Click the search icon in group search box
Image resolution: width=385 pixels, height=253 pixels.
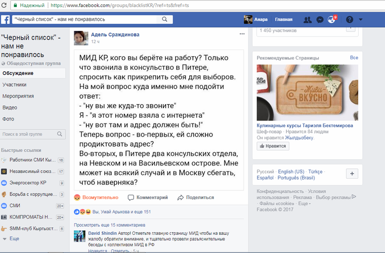coord(60,134)
